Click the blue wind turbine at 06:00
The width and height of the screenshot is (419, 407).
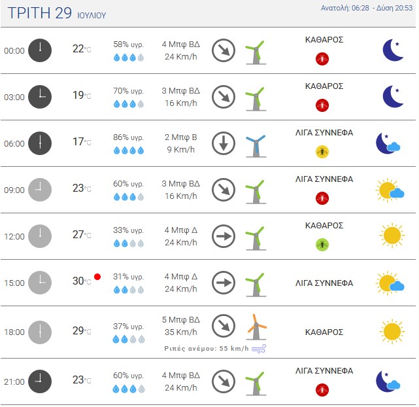(256, 146)
